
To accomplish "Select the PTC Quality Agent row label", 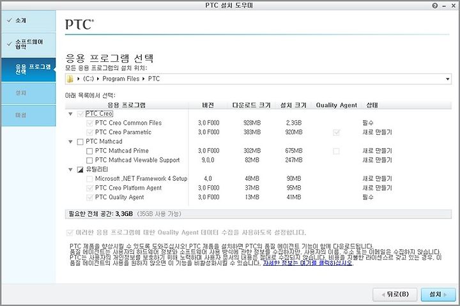I will coord(119,197).
